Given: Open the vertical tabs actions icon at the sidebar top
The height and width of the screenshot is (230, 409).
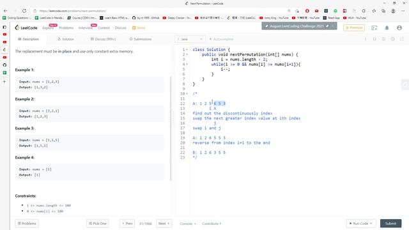Looking at the screenshot, I should point(4,27).
